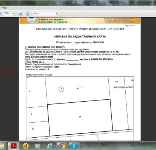
Task: Select the scrolling page view icon
Action: [x=20, y=13]
